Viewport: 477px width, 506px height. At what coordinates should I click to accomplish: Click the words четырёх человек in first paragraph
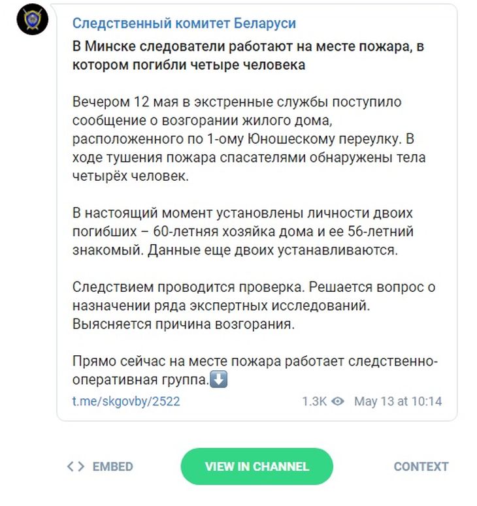click(130, 176)
